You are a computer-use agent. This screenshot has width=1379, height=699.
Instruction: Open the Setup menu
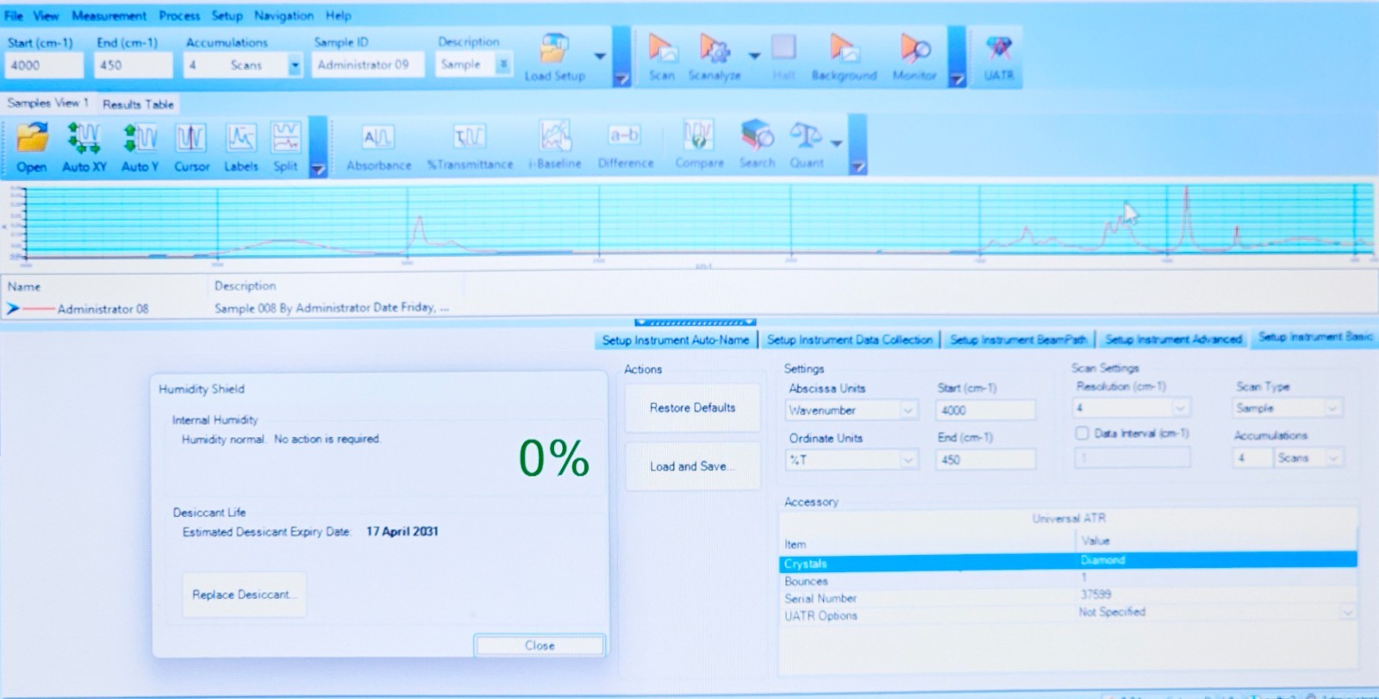tap(227, 16)
